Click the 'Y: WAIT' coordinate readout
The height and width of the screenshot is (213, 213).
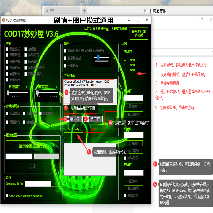[x=130, y=65]
